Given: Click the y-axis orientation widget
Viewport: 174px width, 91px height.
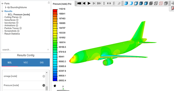Looking at the screenshot, I should coord(63,88).
